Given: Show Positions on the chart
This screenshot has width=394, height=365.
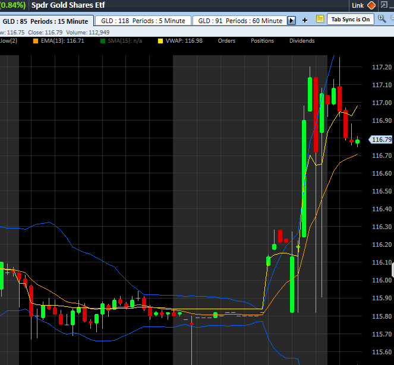Looking at the screenshot, I should 262,41.
